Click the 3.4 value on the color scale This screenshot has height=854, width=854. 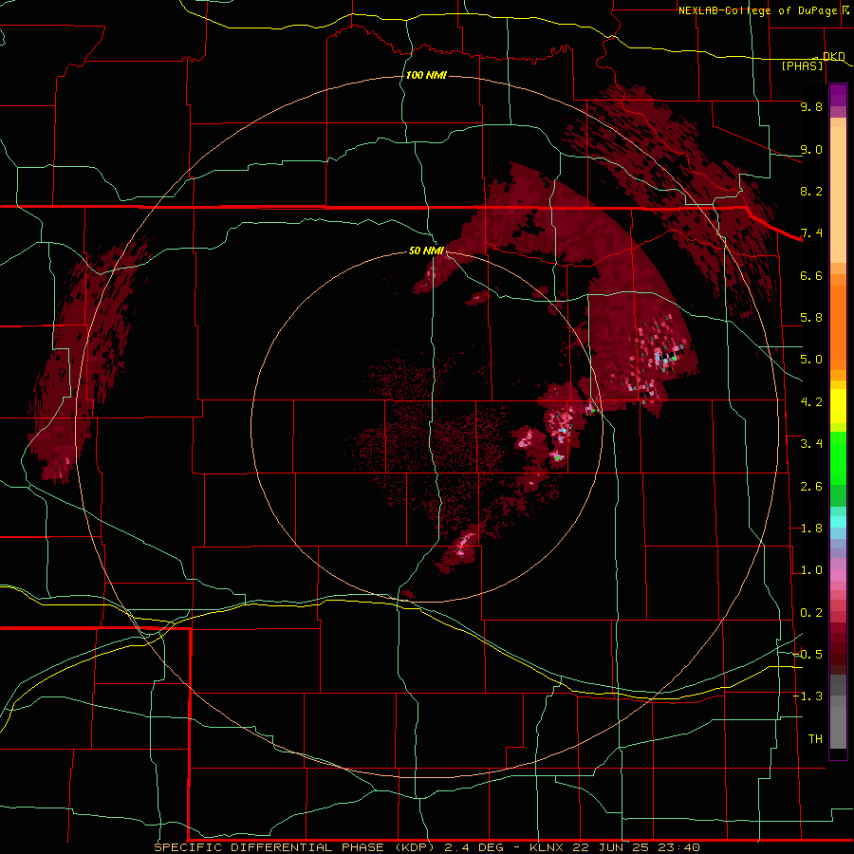click(x=811, y=444)
